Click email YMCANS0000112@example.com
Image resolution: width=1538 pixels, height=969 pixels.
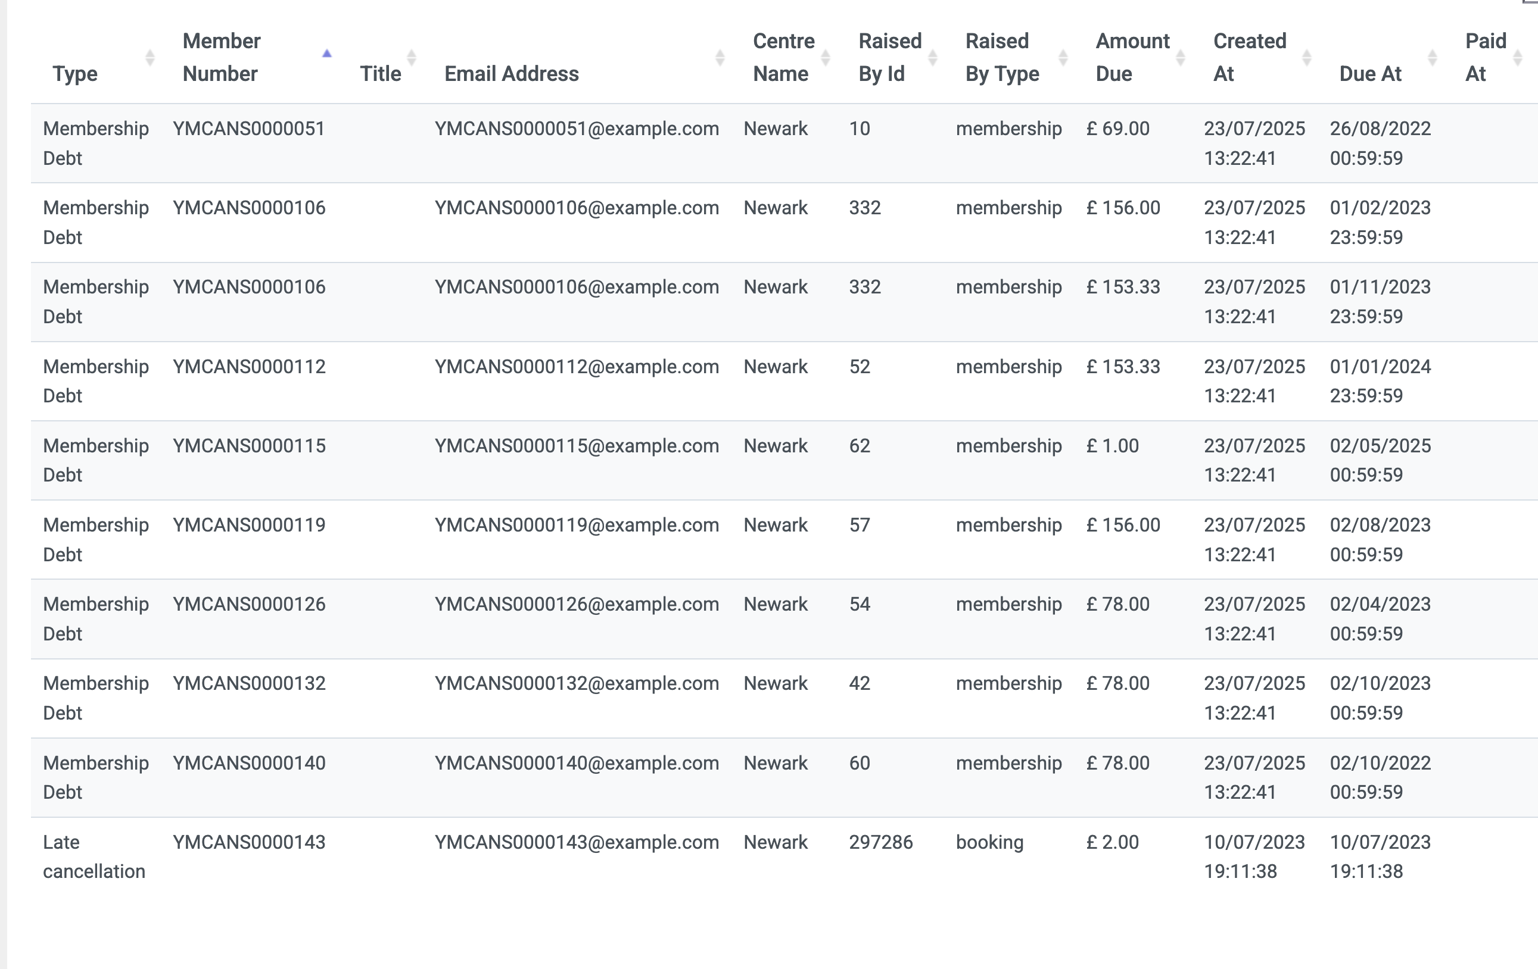click(x=577, y=367)
